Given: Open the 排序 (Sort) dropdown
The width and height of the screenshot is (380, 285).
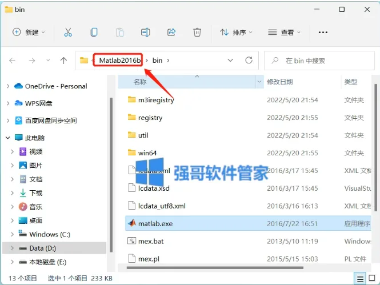Looking at the screenshot, I should (237, 32).
